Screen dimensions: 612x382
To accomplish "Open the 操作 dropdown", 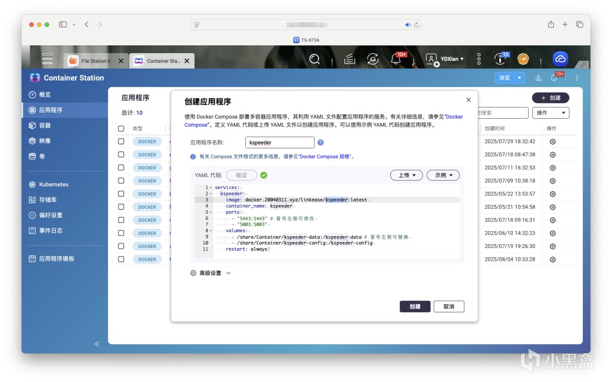I will (x=550, y=113).
